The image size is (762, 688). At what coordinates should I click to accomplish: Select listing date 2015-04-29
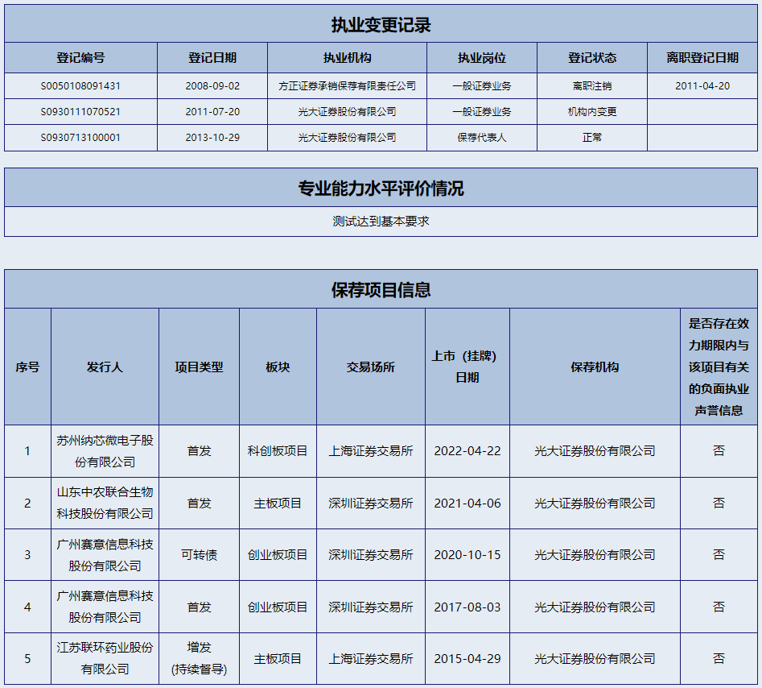point(467,659)
